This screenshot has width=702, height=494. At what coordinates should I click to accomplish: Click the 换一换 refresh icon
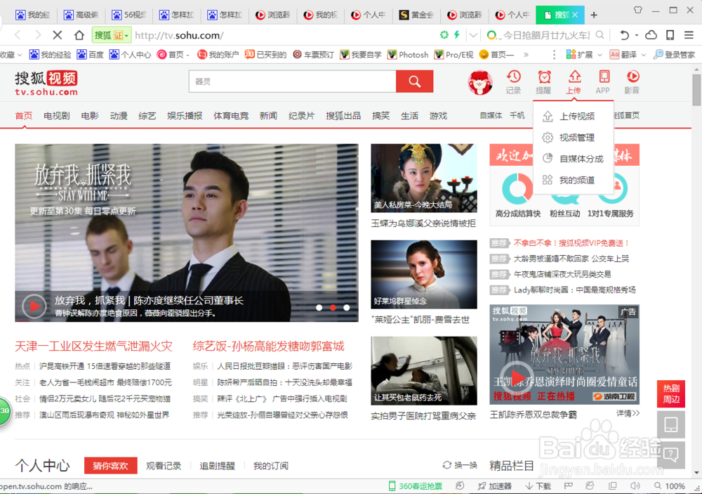pos(446,465)
